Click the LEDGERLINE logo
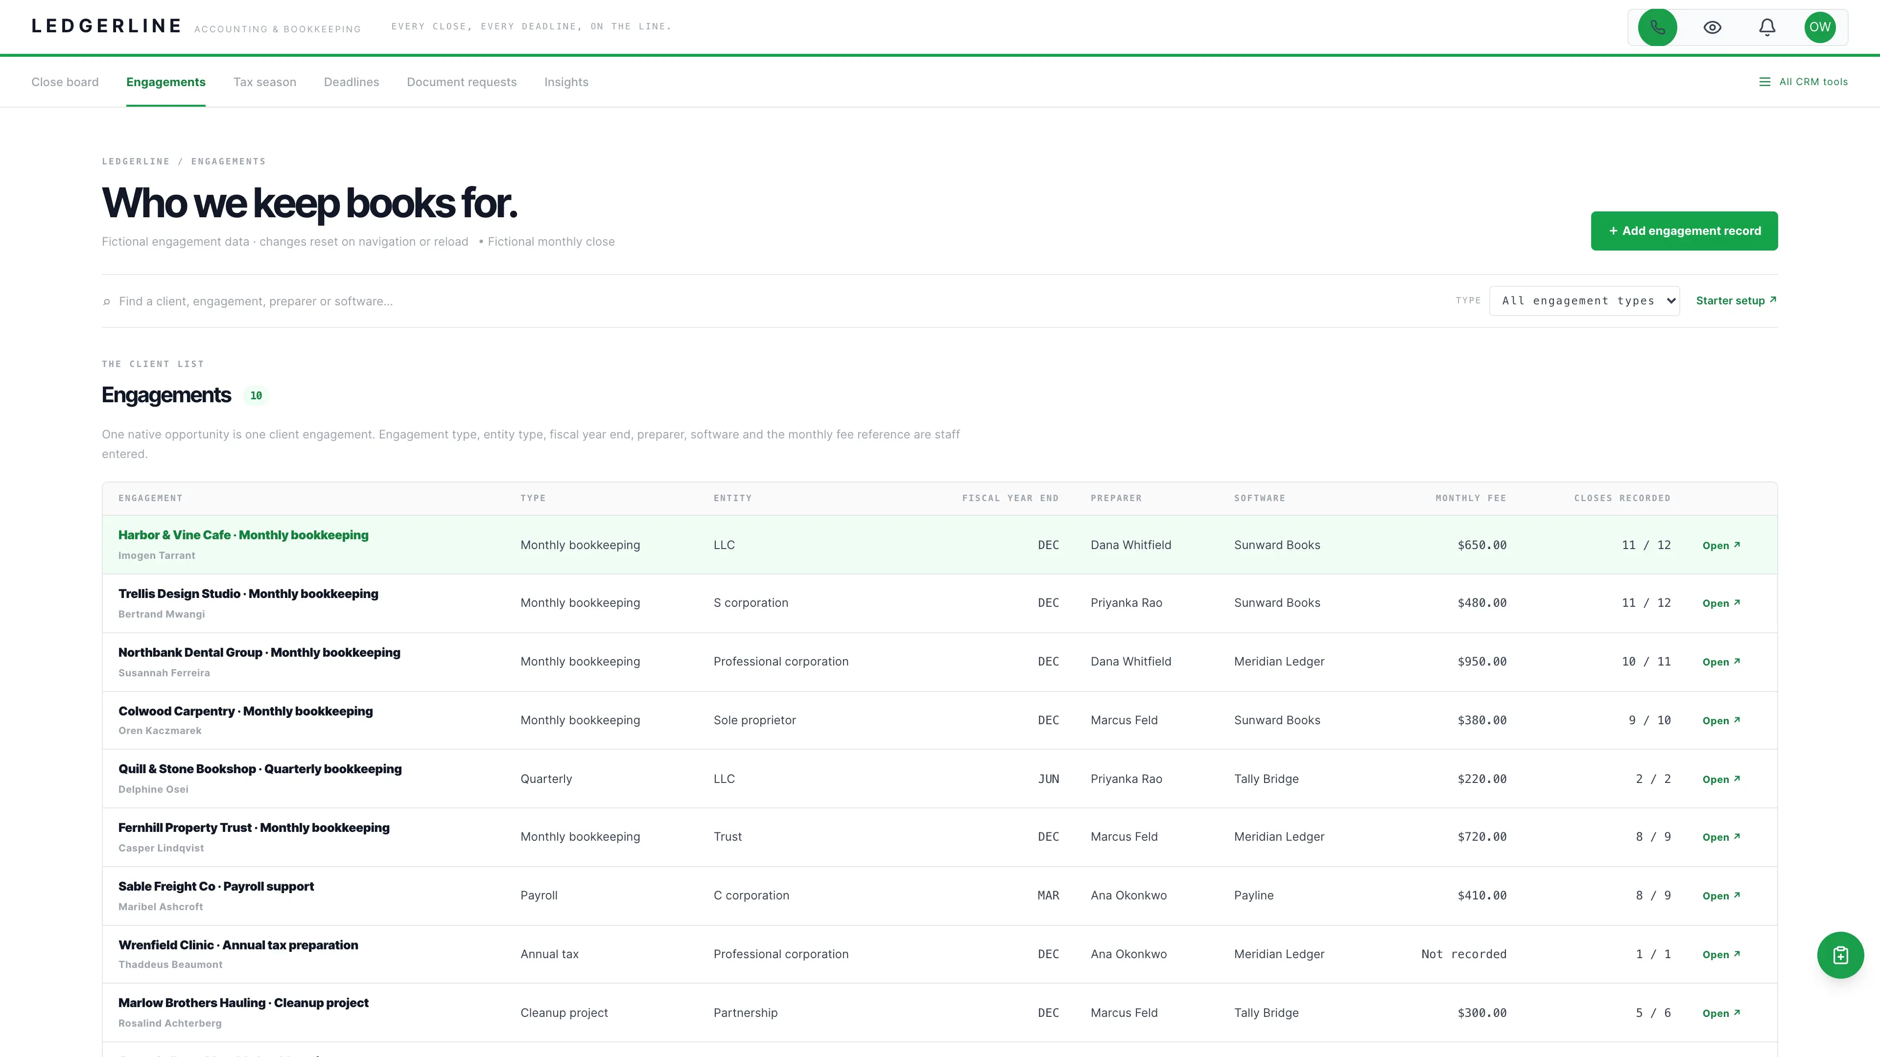Image resolution: width=1880 pixels, height=1057 pixels. tap(107, 26)
